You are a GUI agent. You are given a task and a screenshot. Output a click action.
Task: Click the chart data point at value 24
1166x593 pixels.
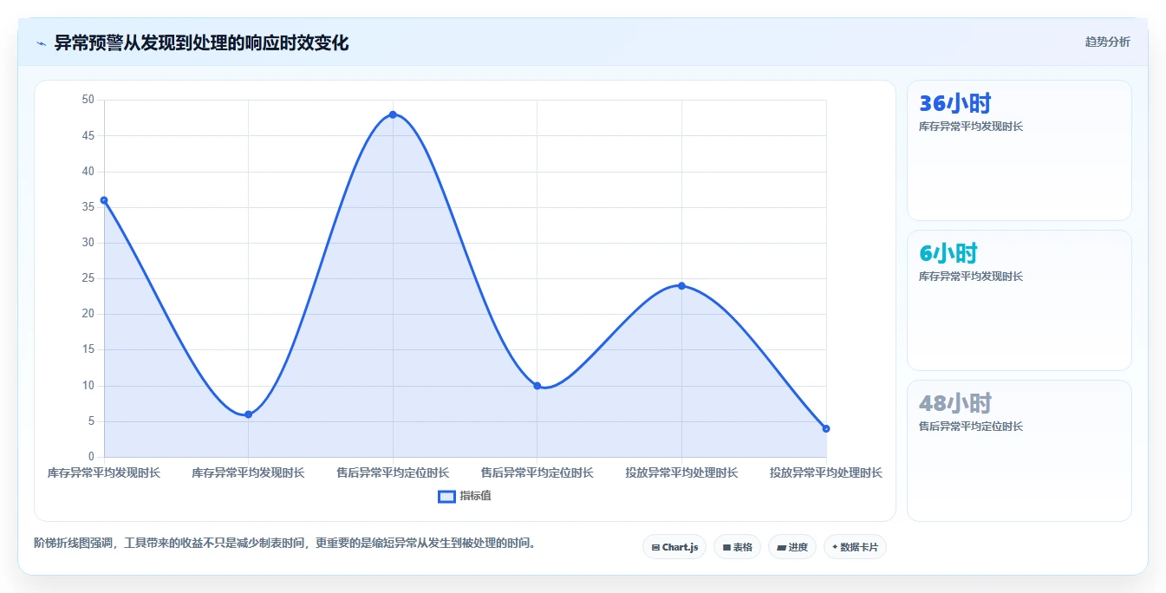click(x=681, y=286)
